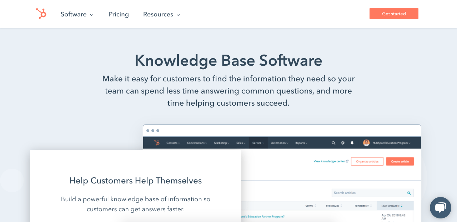The width and height of the screenshot is (457, 222).
Task: Click the search magnifier in the app navbar
Action: pos(333,143)
